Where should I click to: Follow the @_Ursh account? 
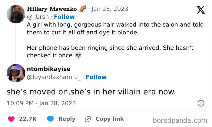click(x=64, y=17)
